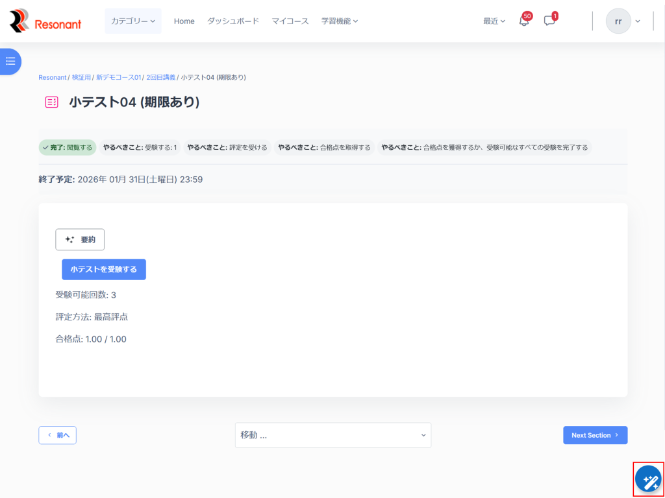Select the マイコース menu item

(x=290, y=21)
